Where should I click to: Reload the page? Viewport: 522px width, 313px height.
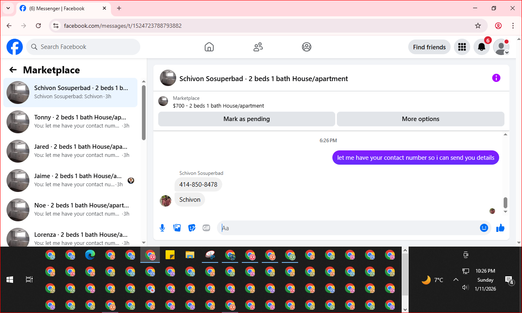point(38,26)
